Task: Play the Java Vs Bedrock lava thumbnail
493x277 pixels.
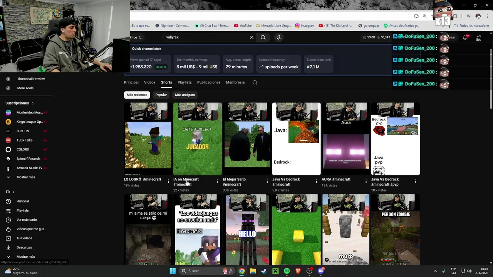Action: pos(296,139)
